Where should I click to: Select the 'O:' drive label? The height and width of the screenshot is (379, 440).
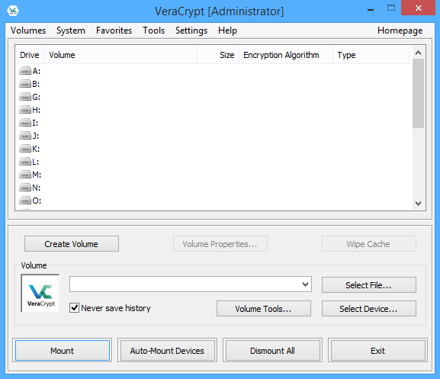click(37, 201)
